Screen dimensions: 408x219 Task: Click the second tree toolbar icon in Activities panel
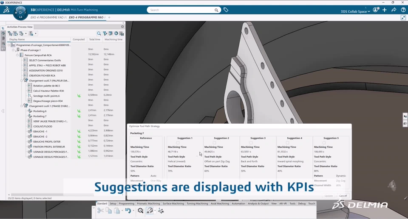(x=16, y=33)
